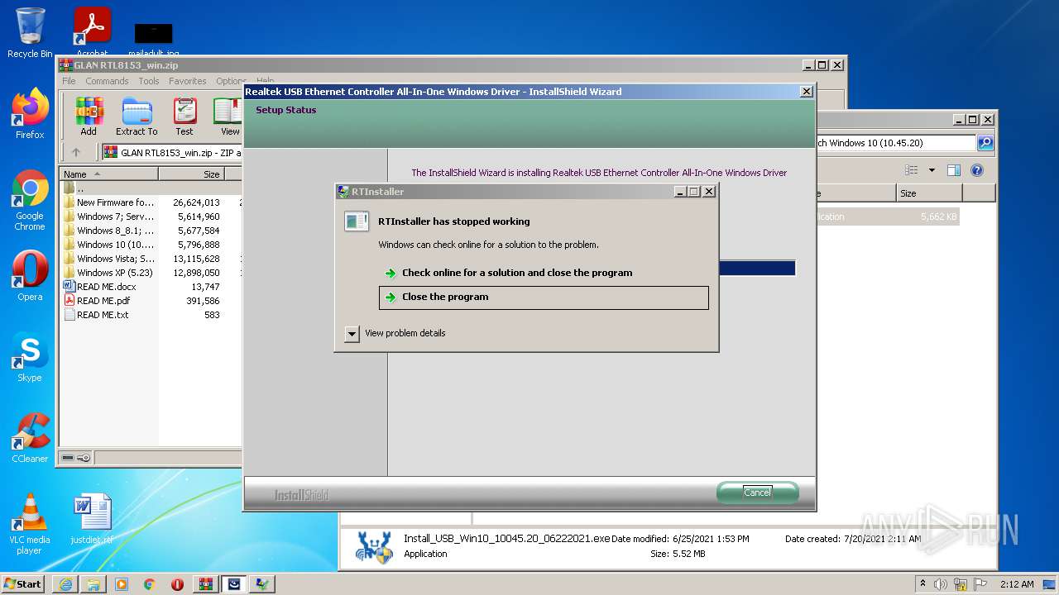Click the WinRAR archive path field
The width and height of the screenshot is (1059, 595).
[172, 152]
